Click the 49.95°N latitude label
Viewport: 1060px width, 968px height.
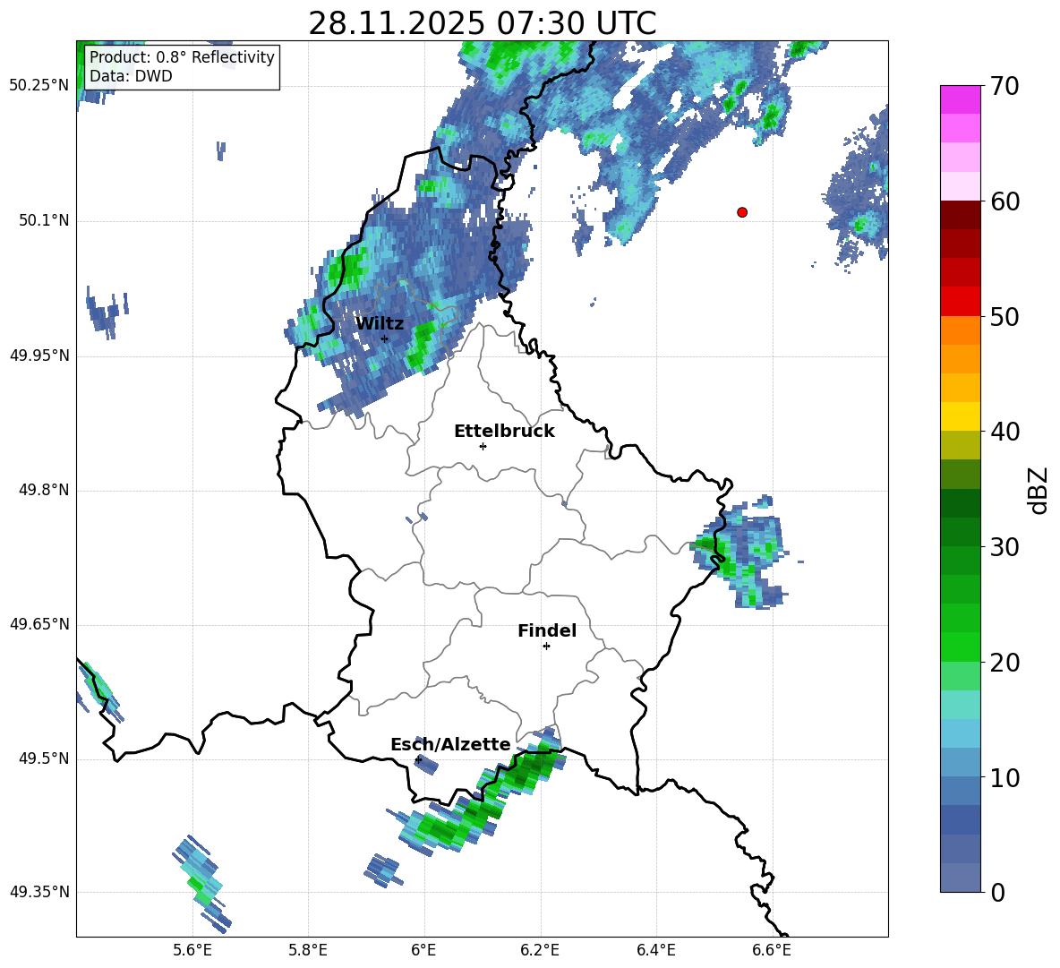(x=39, y=356)
